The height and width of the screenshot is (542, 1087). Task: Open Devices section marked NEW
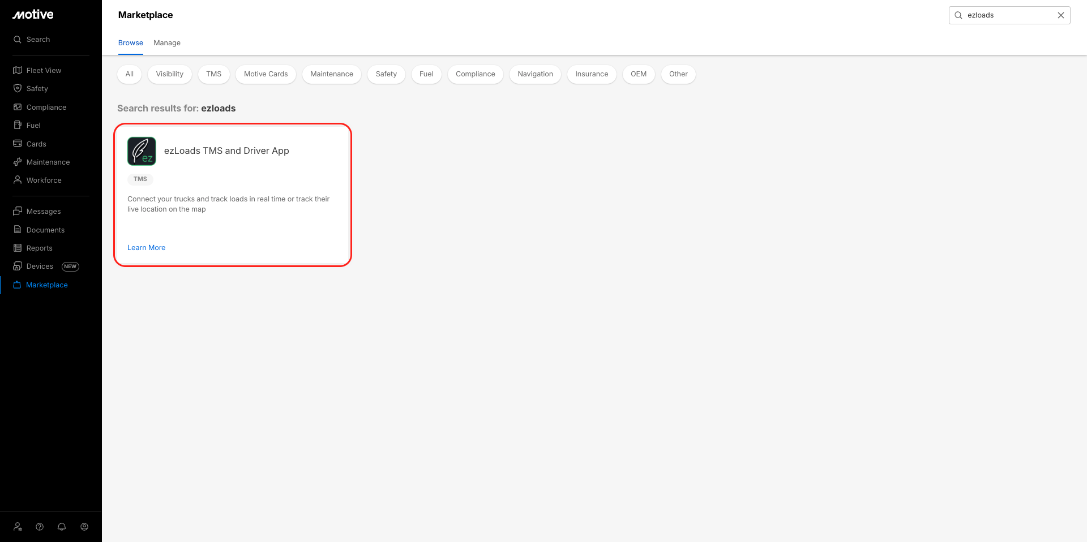tap(46, 266)
